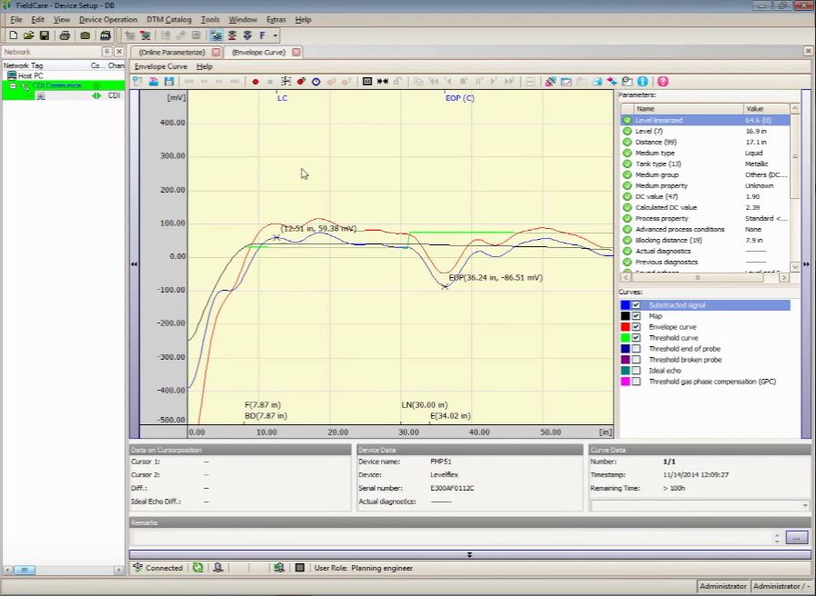
Task: Click the first icon in the envelope curve toolbar
Action: [137, 82]
